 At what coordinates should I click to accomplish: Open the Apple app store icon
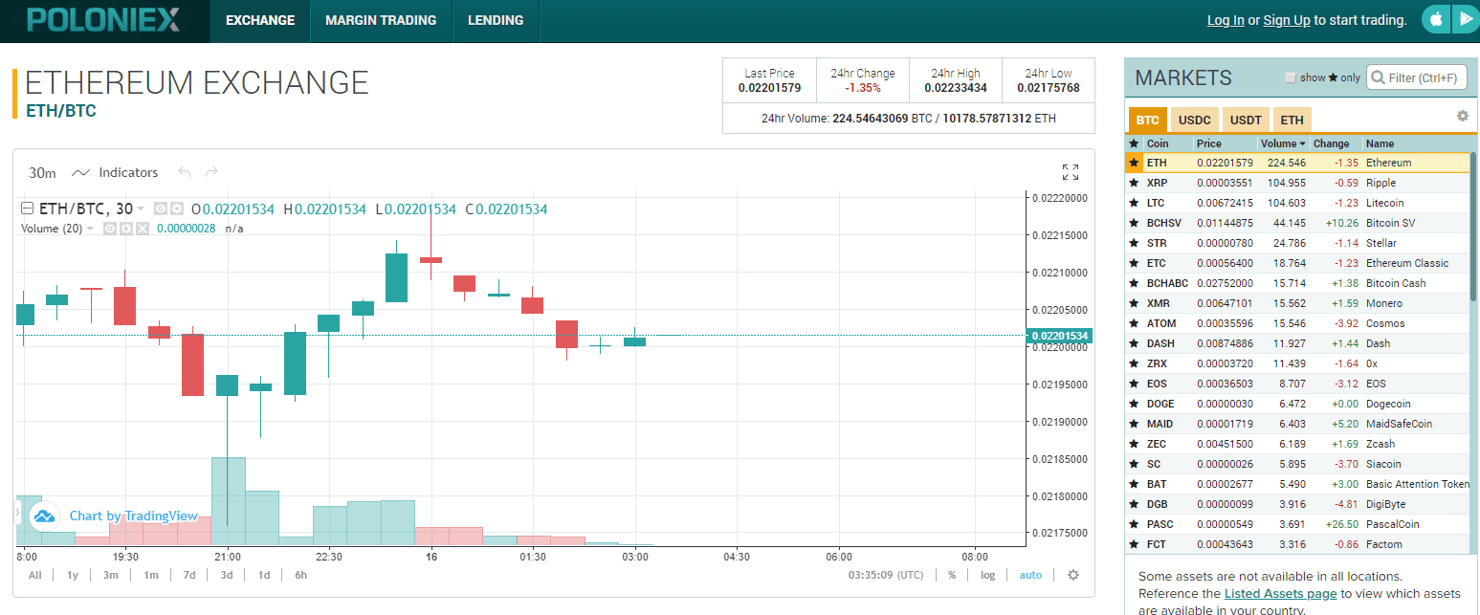click(x=1435, y=19)
